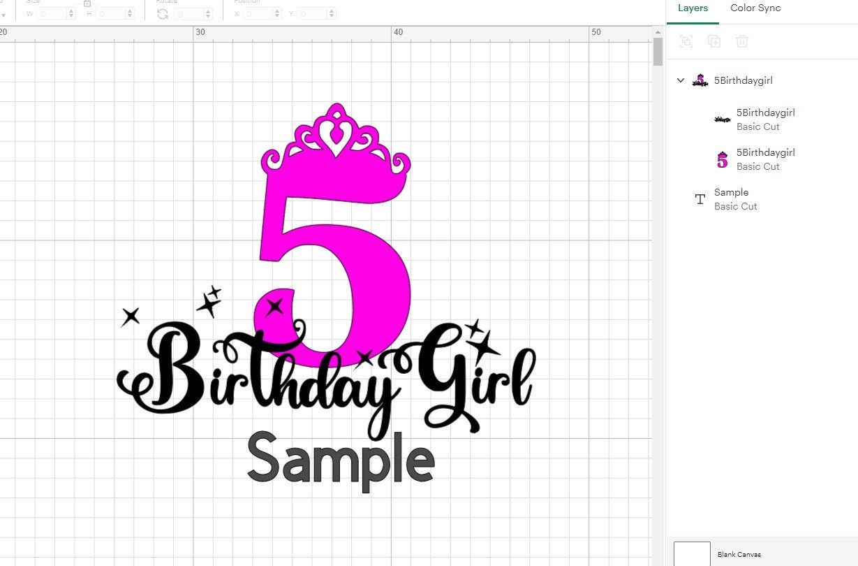Click the canvas vertical scrollbar thumb
Viewport: 858px width, 566px height.
click(658, 52)
